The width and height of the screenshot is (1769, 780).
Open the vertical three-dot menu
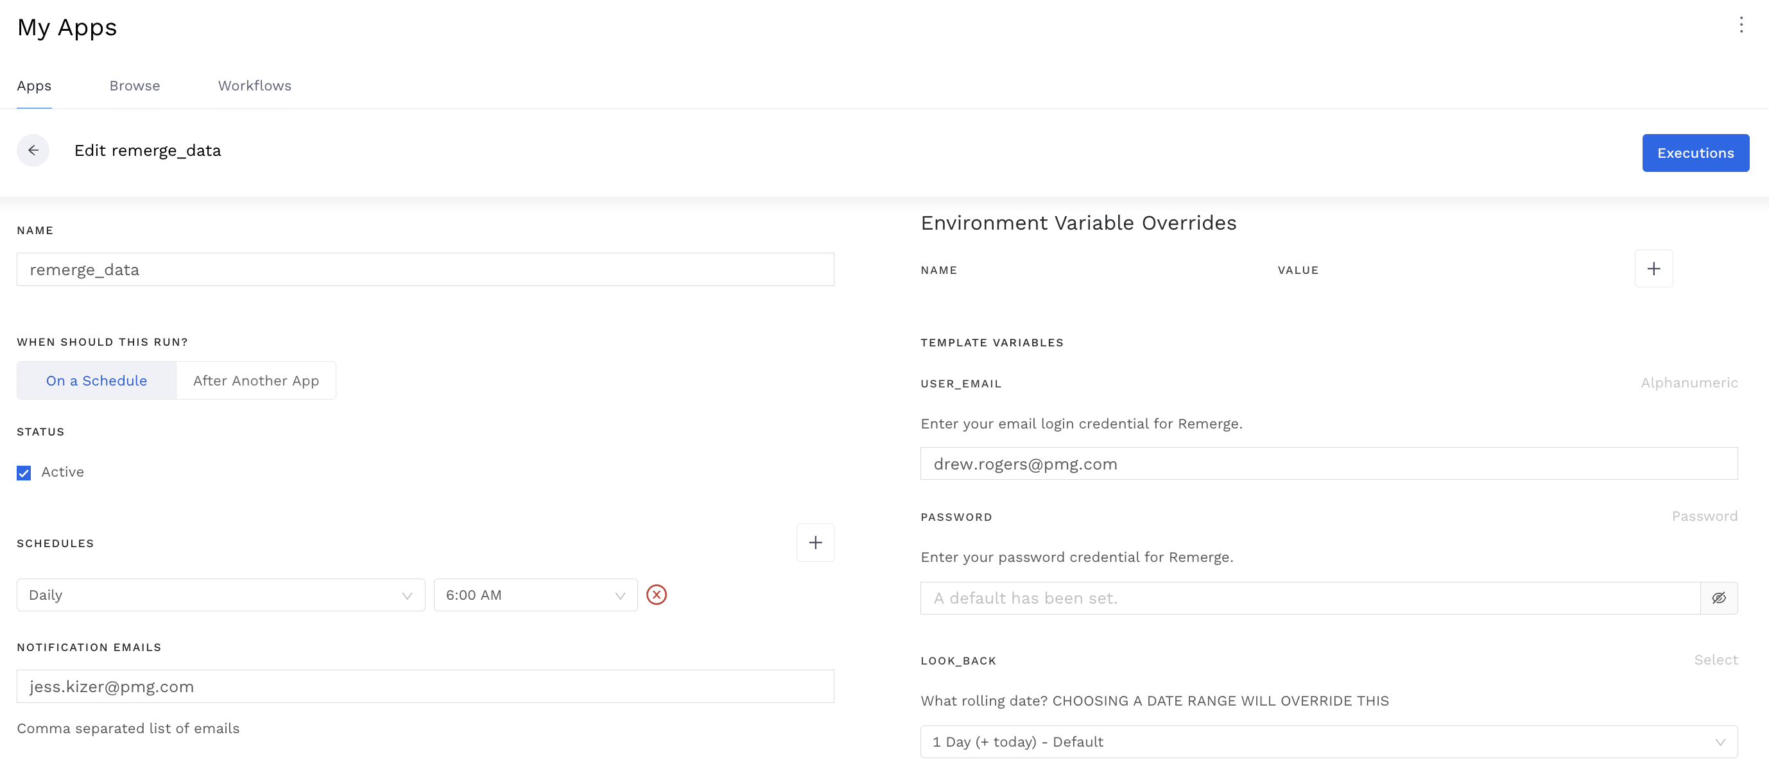click(x=1741, y=26)
